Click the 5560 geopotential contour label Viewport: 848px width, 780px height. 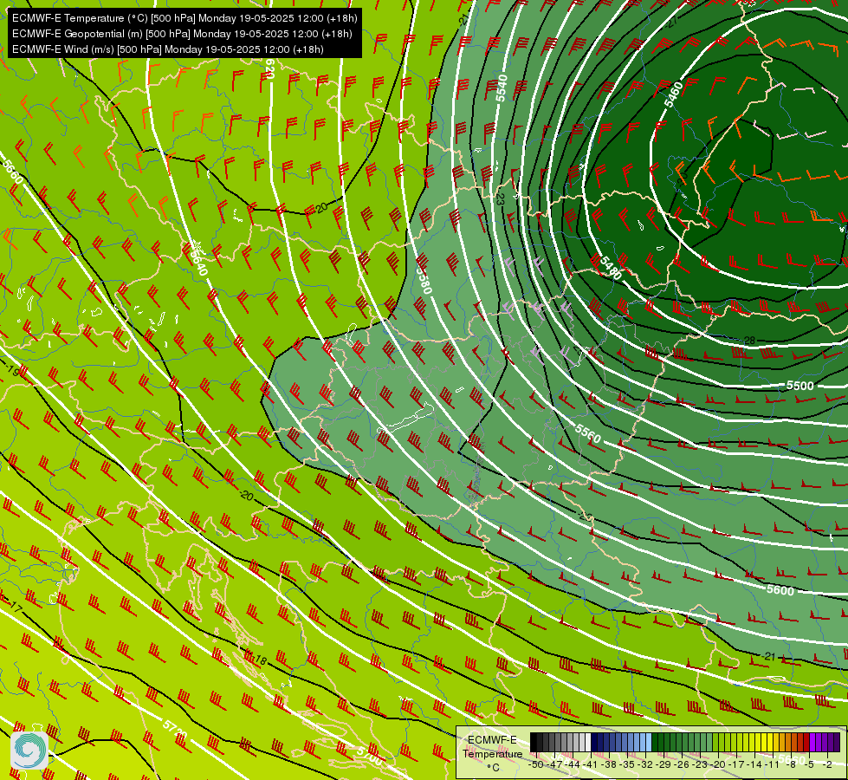point(588,433)
